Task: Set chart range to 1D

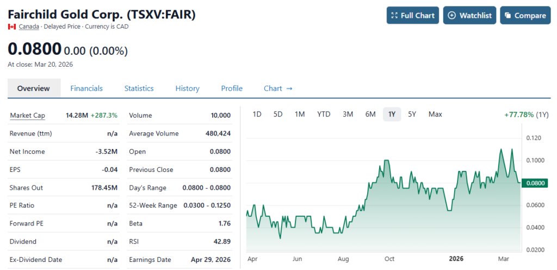Action: 257,114
